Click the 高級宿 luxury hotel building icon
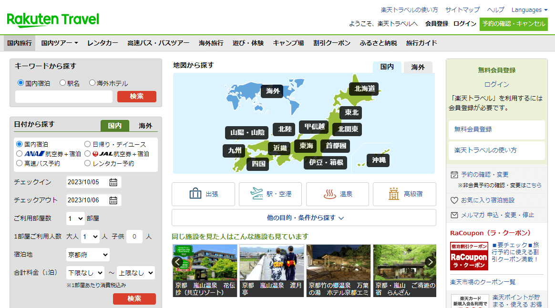 394,194
